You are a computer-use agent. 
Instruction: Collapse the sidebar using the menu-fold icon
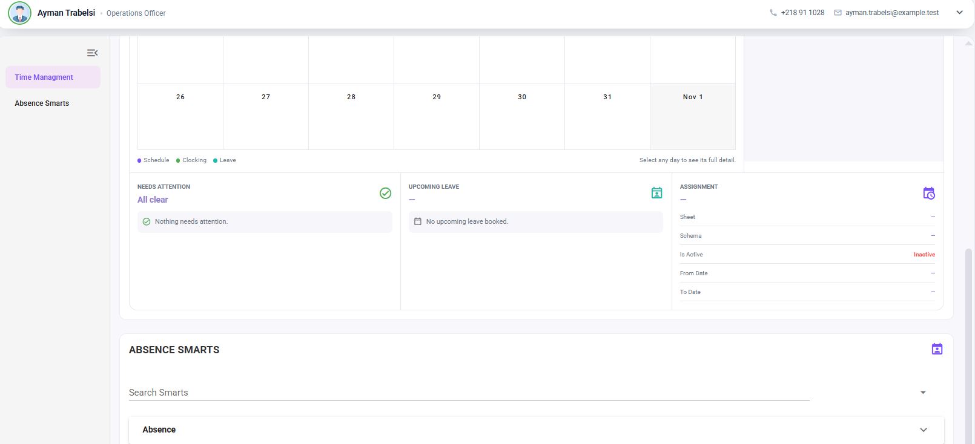[x=92, y=53]
